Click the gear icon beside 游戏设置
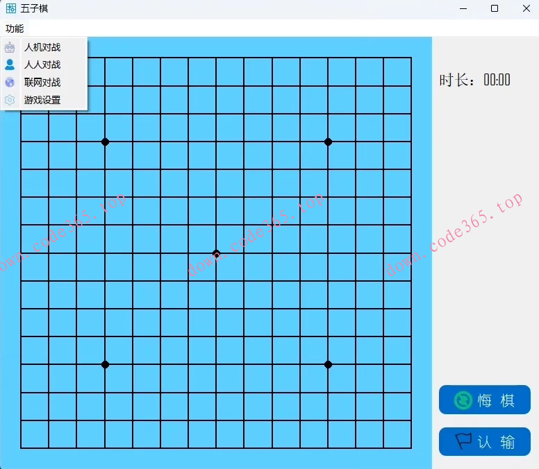The image size is (539, 469). pyautogui.click(x=10, y=100)
